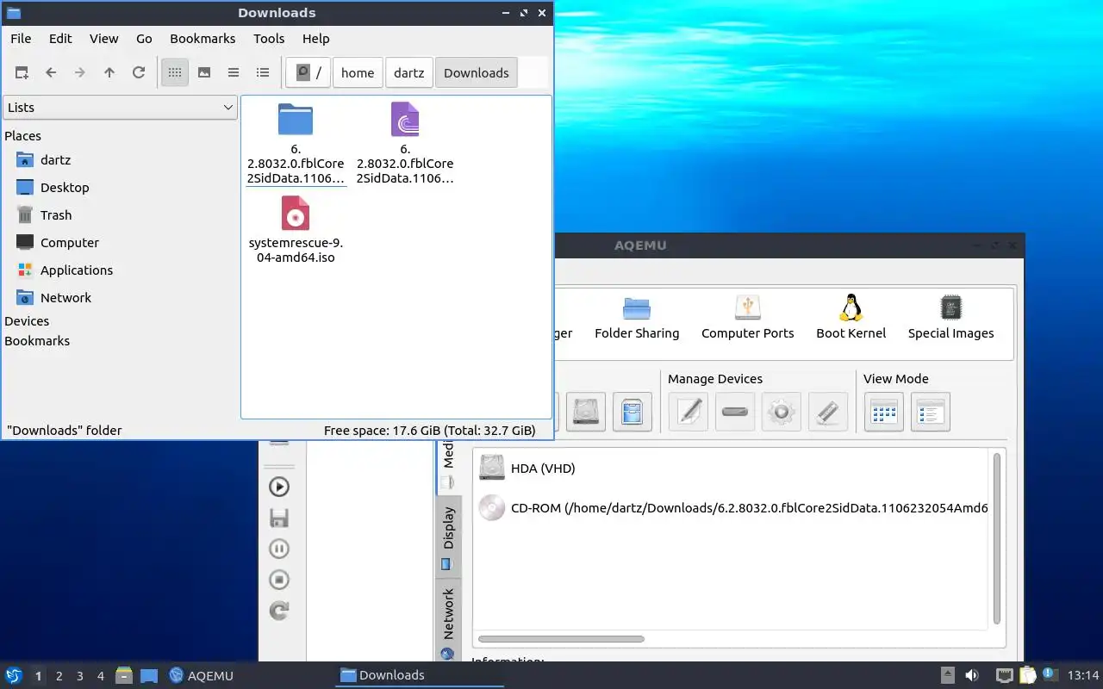Click the hard disk device button in AQEMU

coord(586,412)
